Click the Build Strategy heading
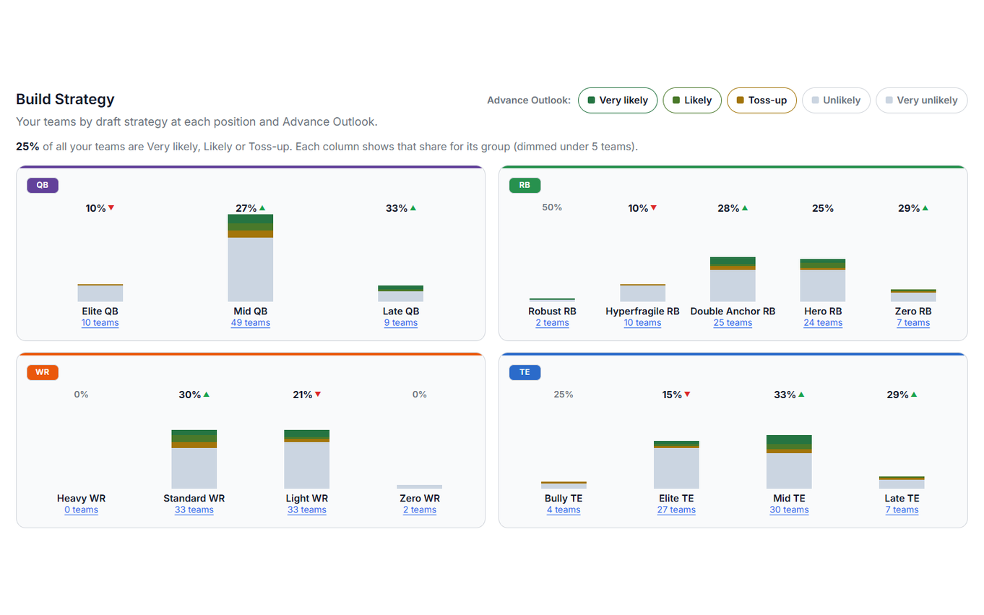Viewport: 984px width, 615px height. tap(65, 99)
